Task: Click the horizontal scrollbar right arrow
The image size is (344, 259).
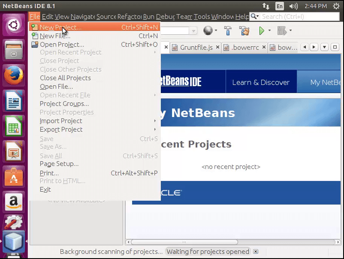Action: pyautogui.click(x=338, y=242)
